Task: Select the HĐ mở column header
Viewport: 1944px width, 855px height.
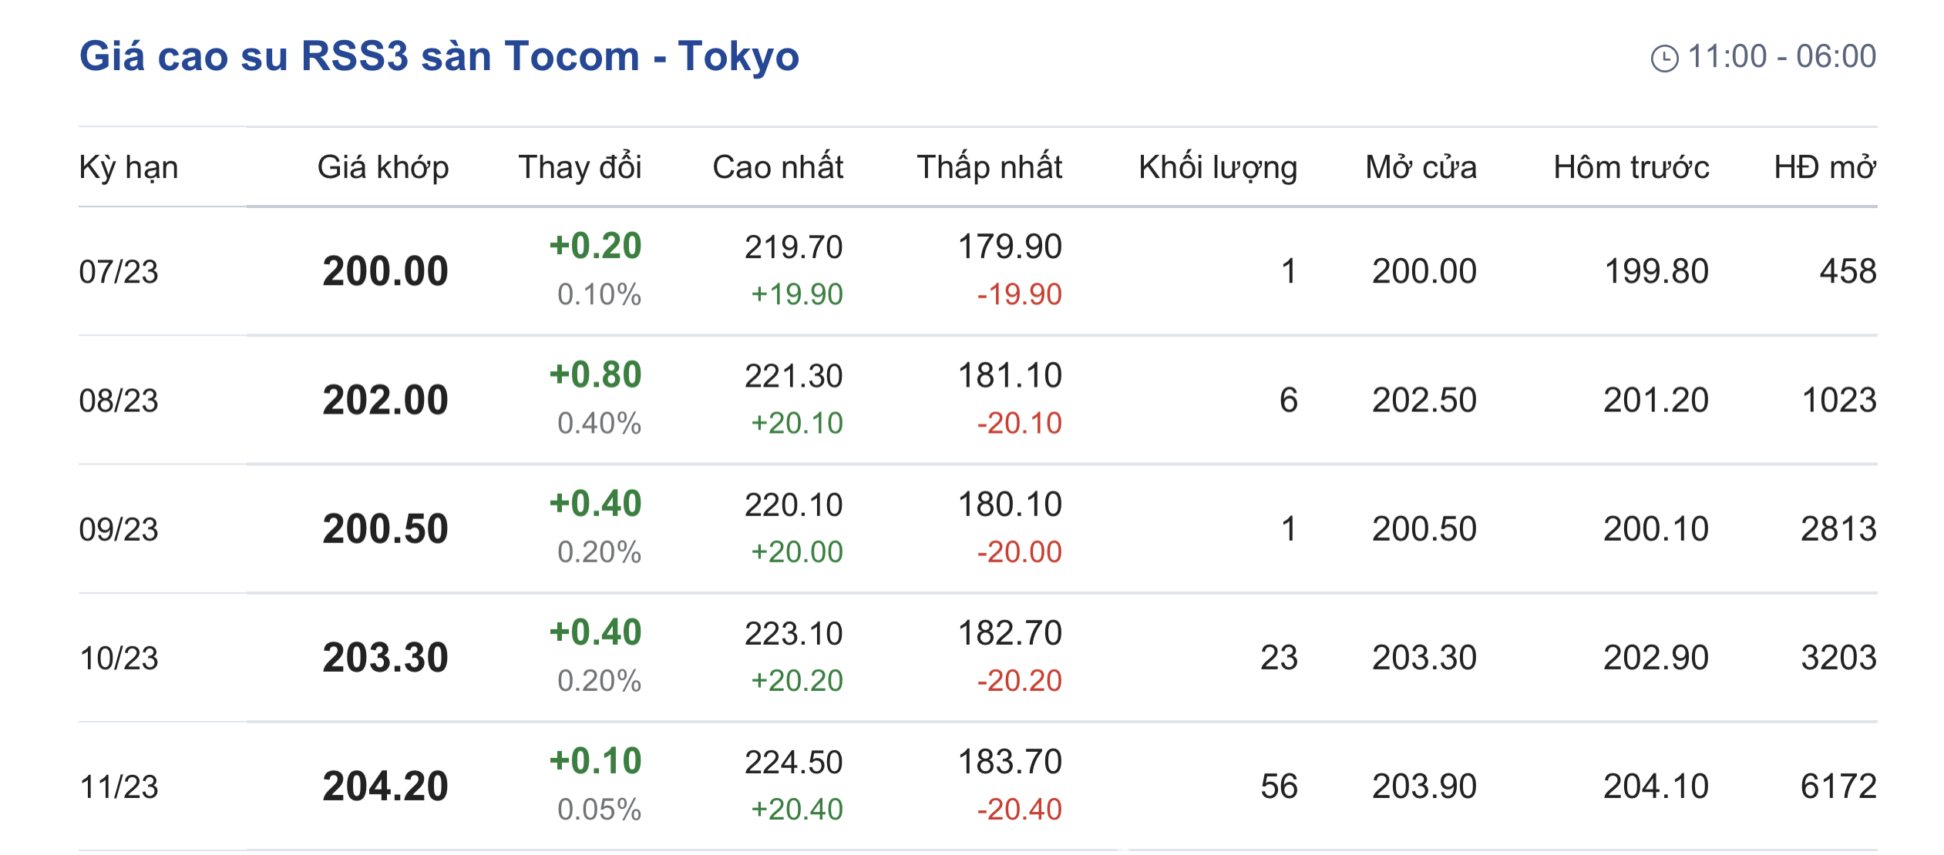Action: click(x=1825, y=167)
